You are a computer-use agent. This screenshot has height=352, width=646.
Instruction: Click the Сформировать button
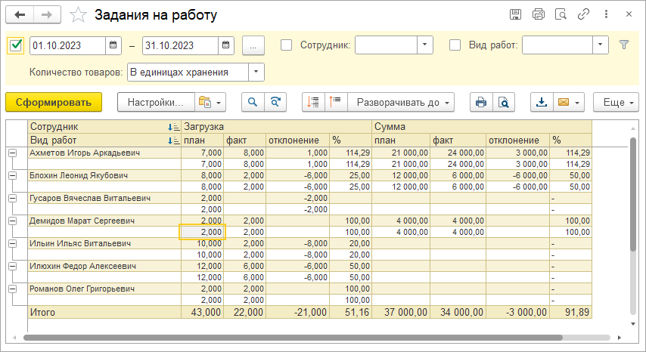54,102
